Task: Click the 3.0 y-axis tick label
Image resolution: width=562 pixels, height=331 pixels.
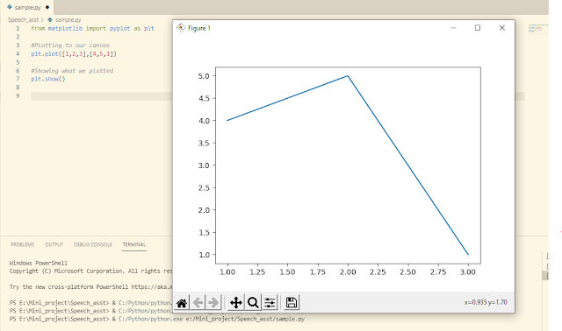Action: pyautogui.click(x=203, y=165)
